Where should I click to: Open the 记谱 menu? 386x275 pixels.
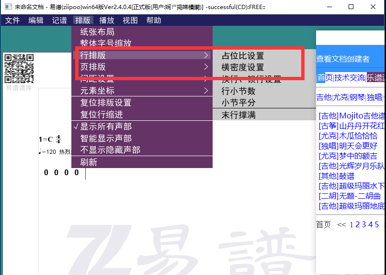point(59,20)
